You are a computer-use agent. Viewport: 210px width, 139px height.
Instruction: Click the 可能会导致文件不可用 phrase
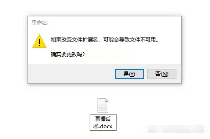130,40
